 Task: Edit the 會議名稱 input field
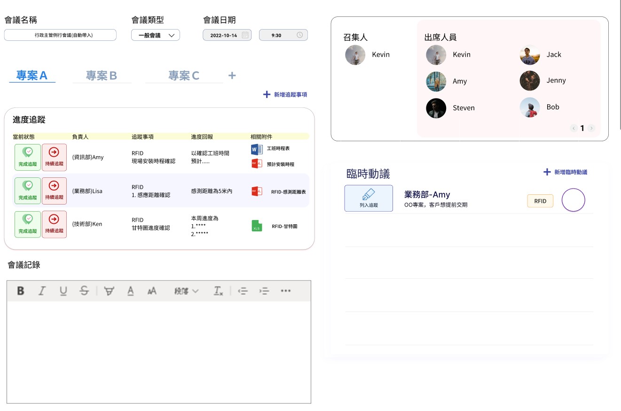coord(60,35)
